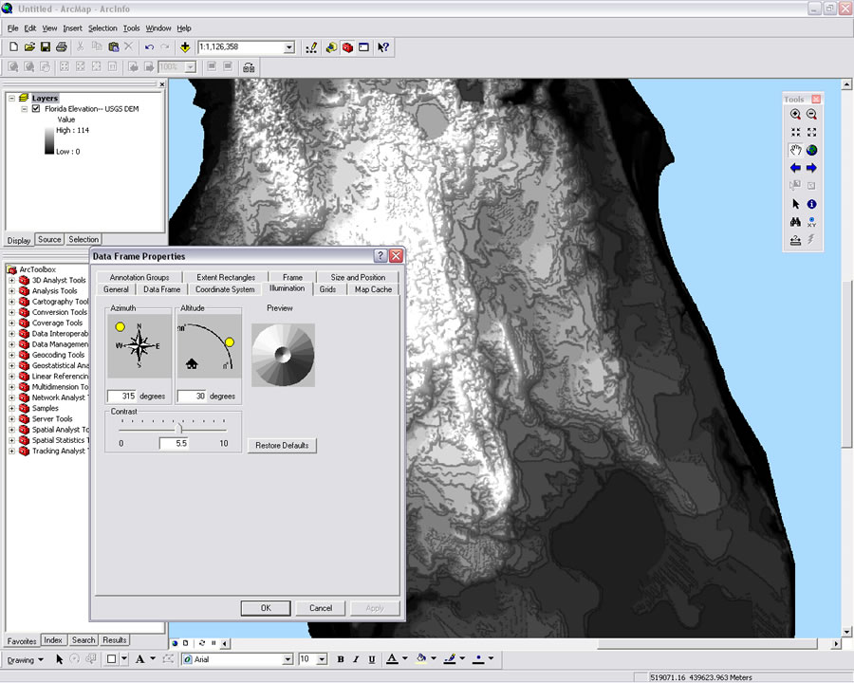Open the Selection menu
854x683 pixels.
tap(102, 28)
